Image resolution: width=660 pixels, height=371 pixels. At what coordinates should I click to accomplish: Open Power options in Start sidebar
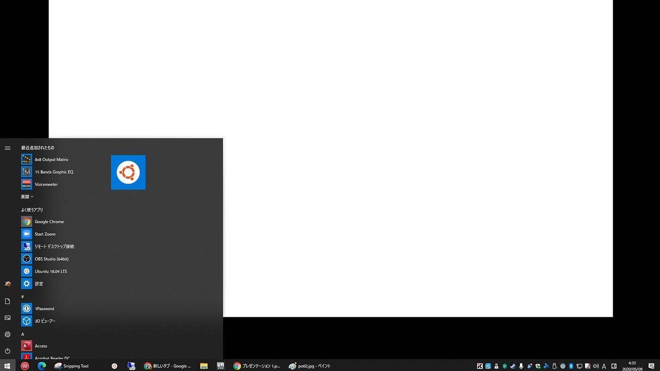(8, 351)
